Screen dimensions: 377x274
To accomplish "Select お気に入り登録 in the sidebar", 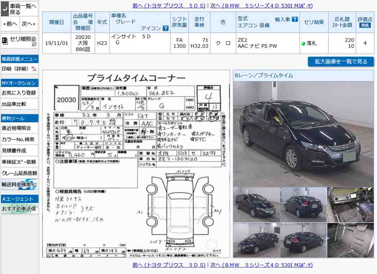I will [x=20, y=93].
